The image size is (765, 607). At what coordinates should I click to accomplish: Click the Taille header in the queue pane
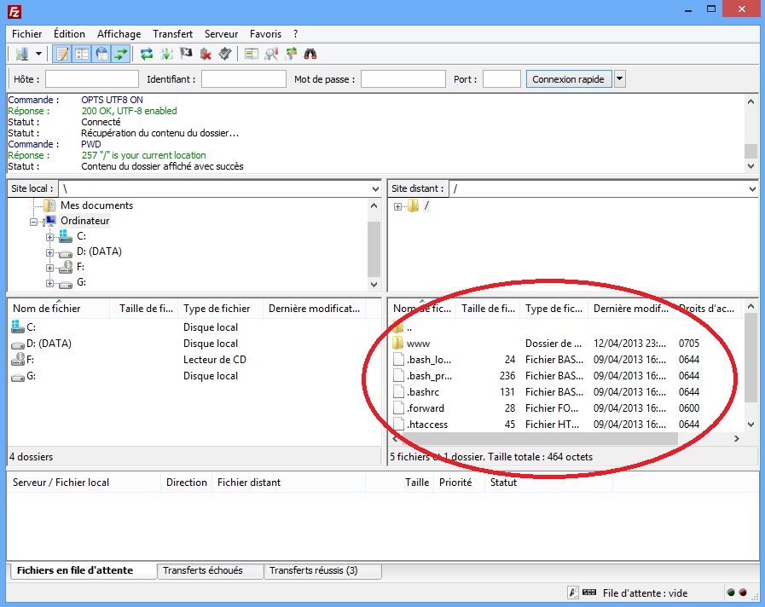click(399, 483)
